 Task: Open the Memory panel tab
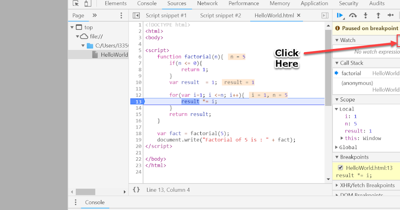coord(280,3)
